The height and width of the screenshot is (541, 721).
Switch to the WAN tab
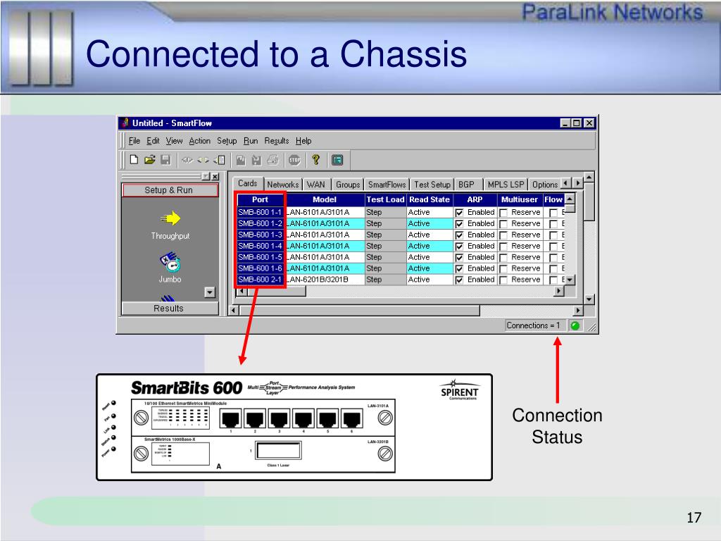click(316, 185)
